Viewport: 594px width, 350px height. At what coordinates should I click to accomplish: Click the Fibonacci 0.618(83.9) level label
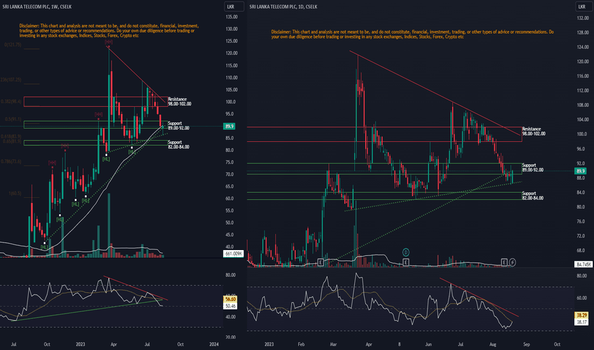pyautogui.click(x=11, y=136)
